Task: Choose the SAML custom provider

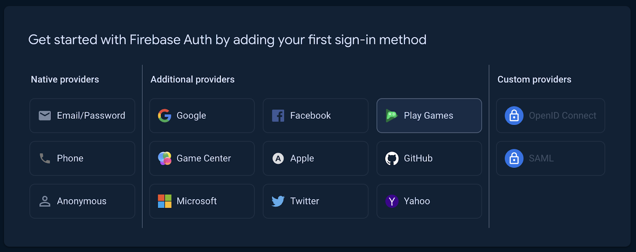Action: pos(551,158)
